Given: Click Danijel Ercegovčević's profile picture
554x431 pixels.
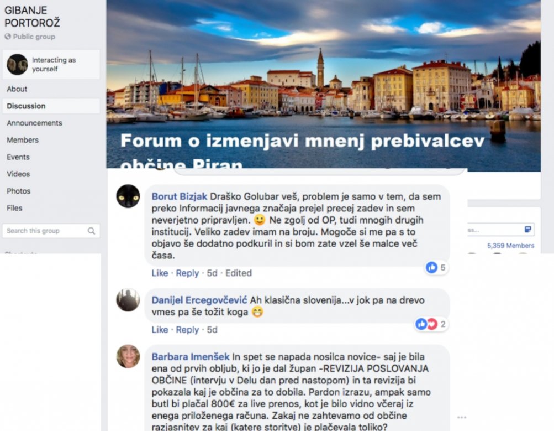Looking at the screenshot, I should coord(128,300).
